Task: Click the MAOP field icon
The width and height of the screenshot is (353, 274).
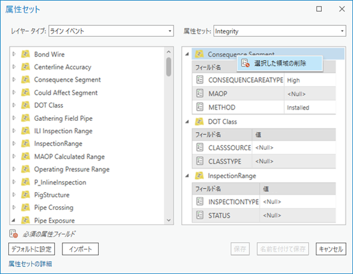Action: [x=199, y=94]
